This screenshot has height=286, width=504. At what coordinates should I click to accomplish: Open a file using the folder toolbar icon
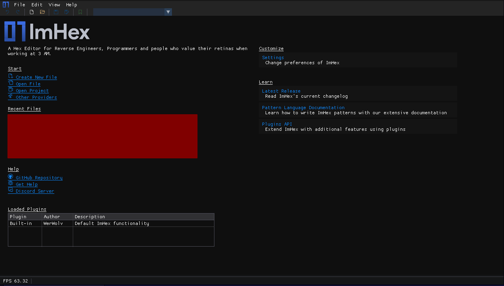tap(42, 12)
